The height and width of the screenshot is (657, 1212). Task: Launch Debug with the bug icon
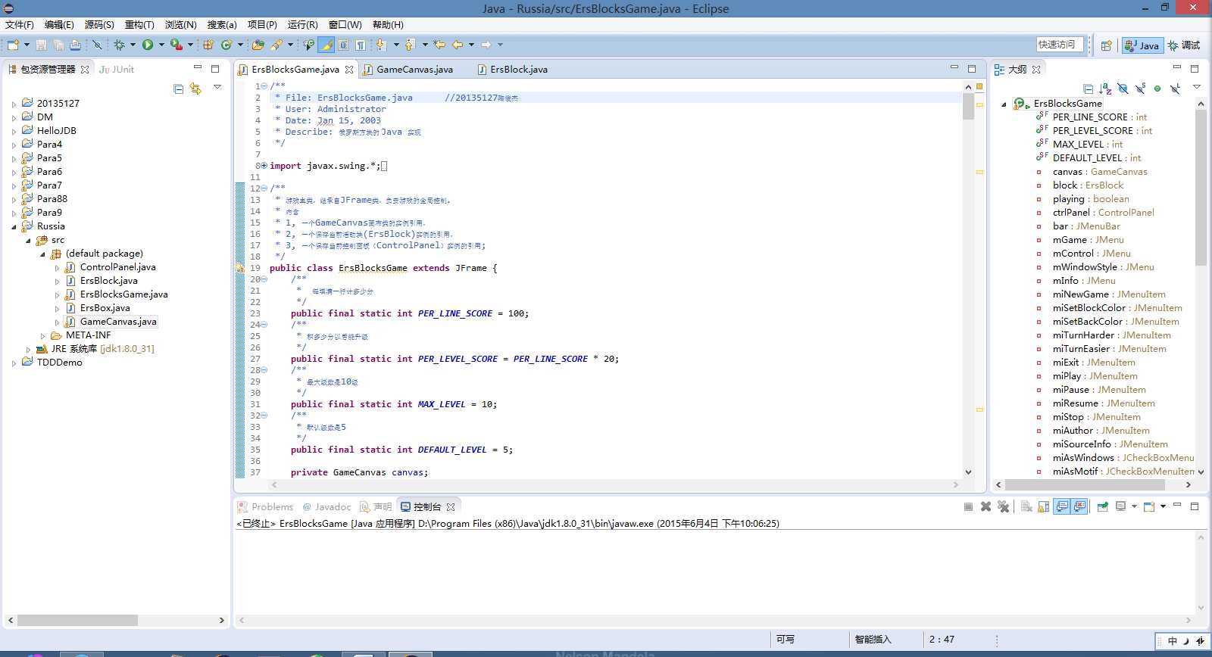(119, 45)
